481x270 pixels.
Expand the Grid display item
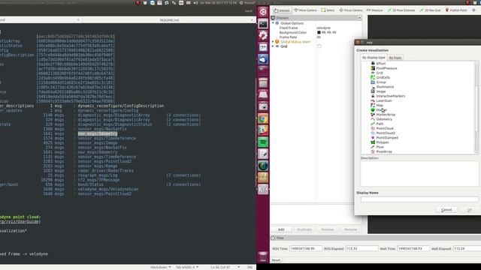click(x=273, y=46)
